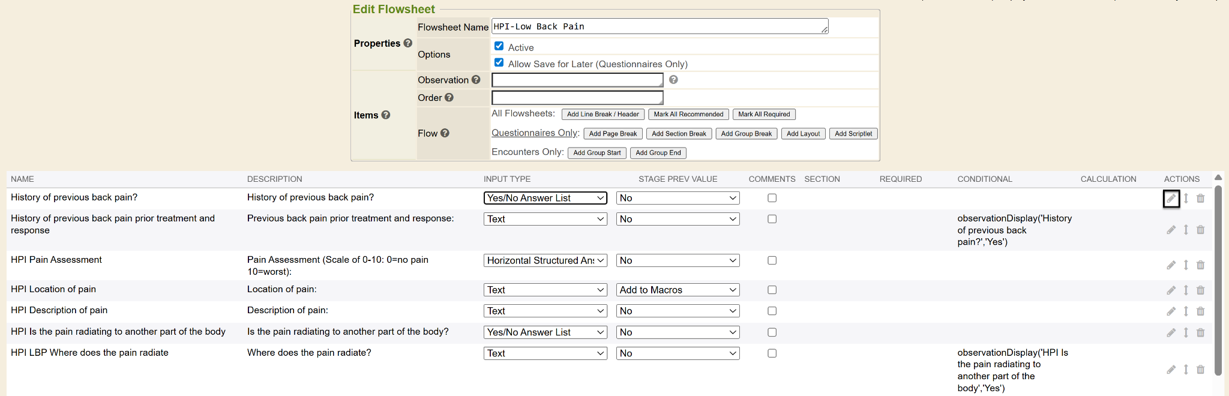Open help icon next to Properties
Viewport: 1229px width, 396px height.
408,43
